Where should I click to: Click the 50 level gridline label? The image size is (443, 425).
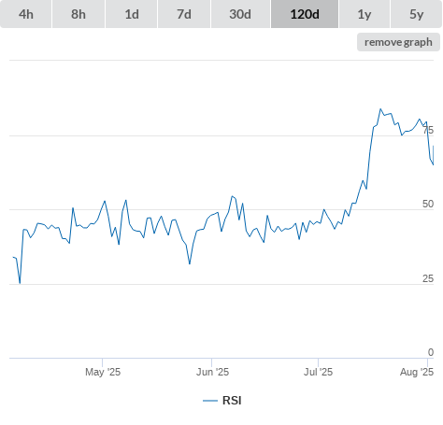(428, 204)
